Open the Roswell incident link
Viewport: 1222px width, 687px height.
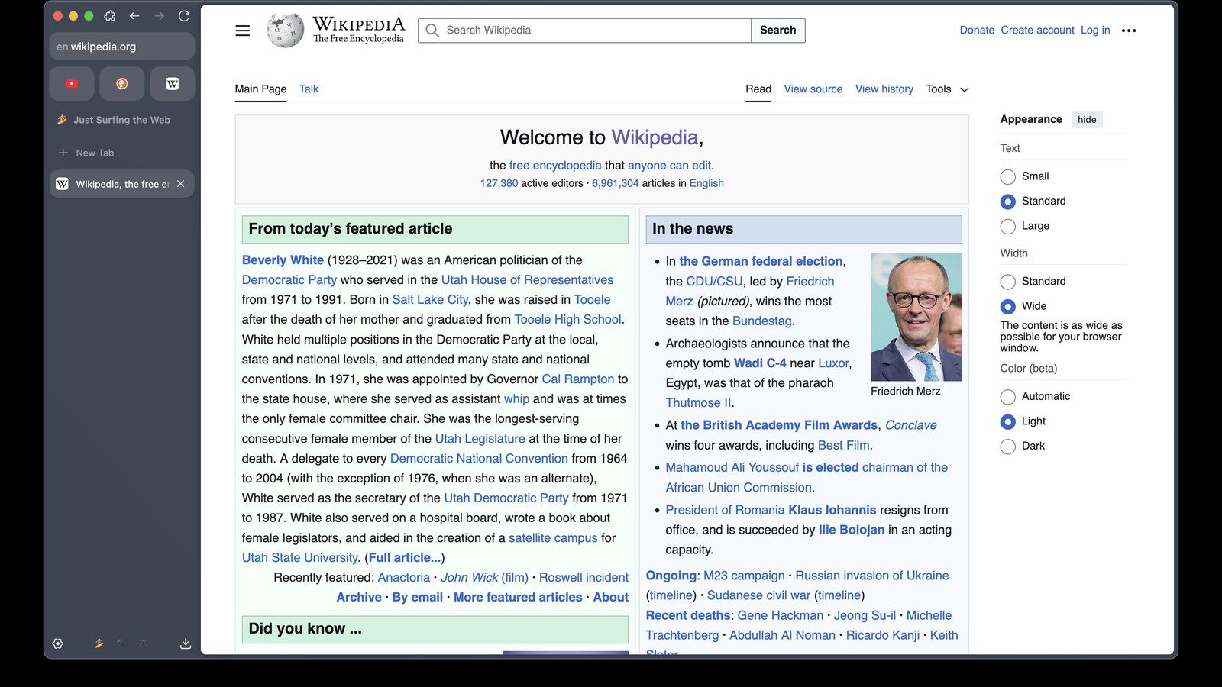[584, 578]
